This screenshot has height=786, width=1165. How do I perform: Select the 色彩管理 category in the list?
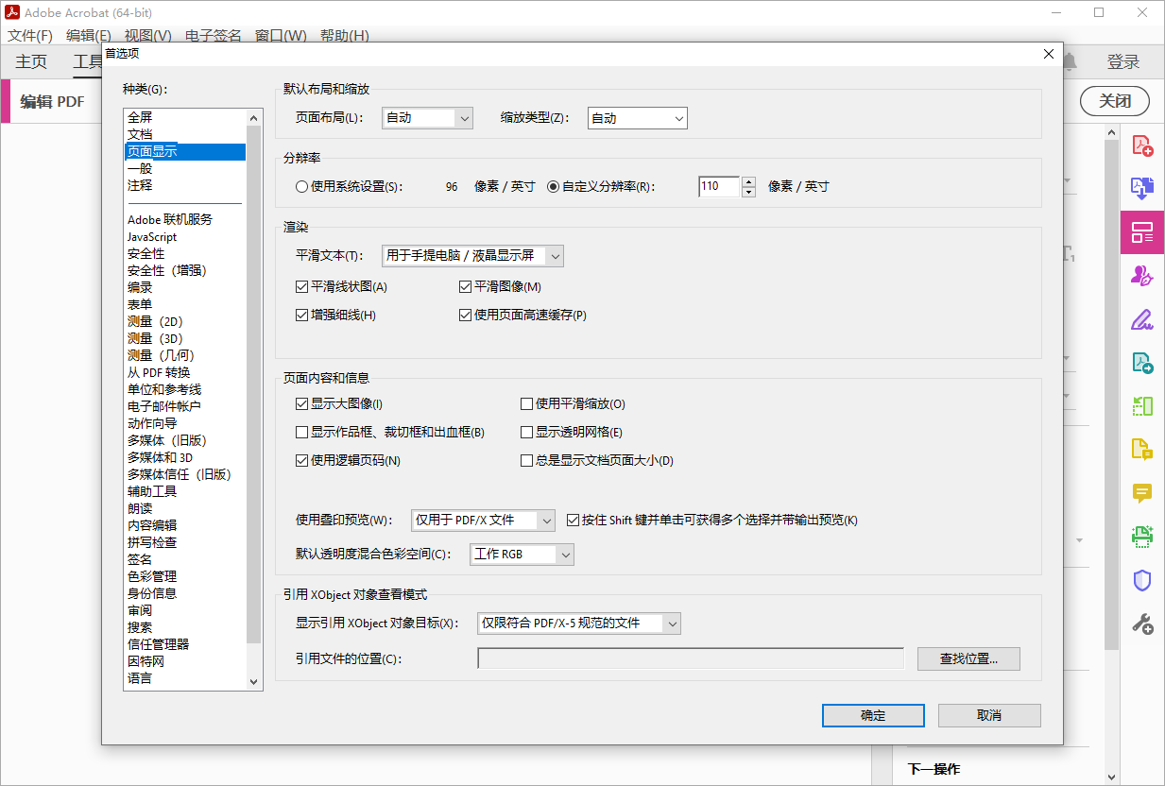coord(154,575)
